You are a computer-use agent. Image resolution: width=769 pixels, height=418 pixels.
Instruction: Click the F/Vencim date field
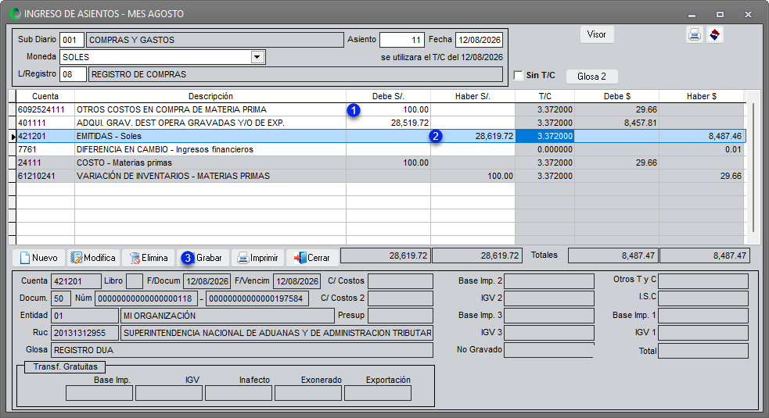point(296,281)
